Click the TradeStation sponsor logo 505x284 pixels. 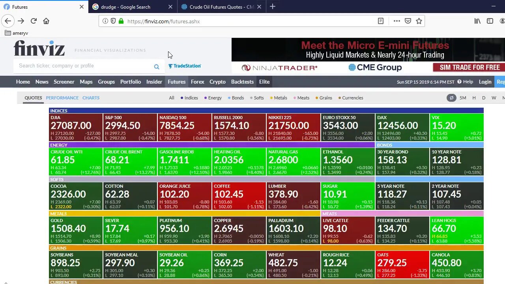185,66
